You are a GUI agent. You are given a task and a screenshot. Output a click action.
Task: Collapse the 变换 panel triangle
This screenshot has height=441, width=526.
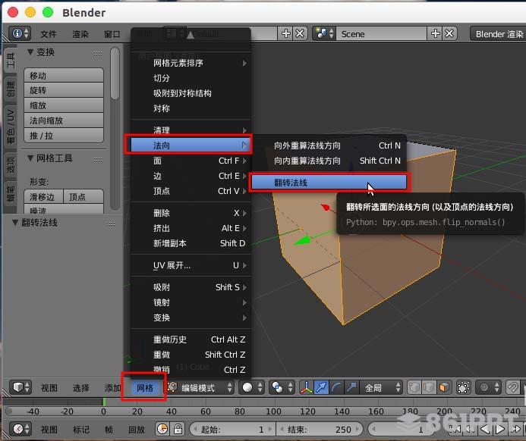click(x=30, y=52)
